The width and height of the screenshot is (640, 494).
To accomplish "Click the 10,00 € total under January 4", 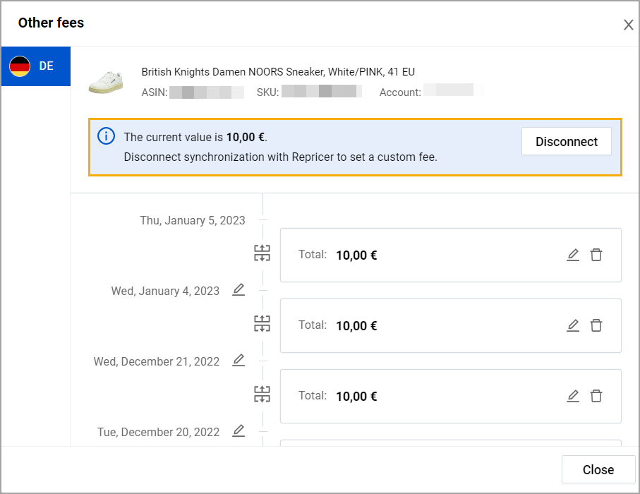I will 356,326.
